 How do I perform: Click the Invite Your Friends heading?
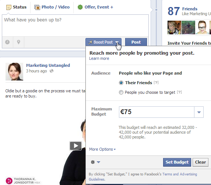coord(189,43)
